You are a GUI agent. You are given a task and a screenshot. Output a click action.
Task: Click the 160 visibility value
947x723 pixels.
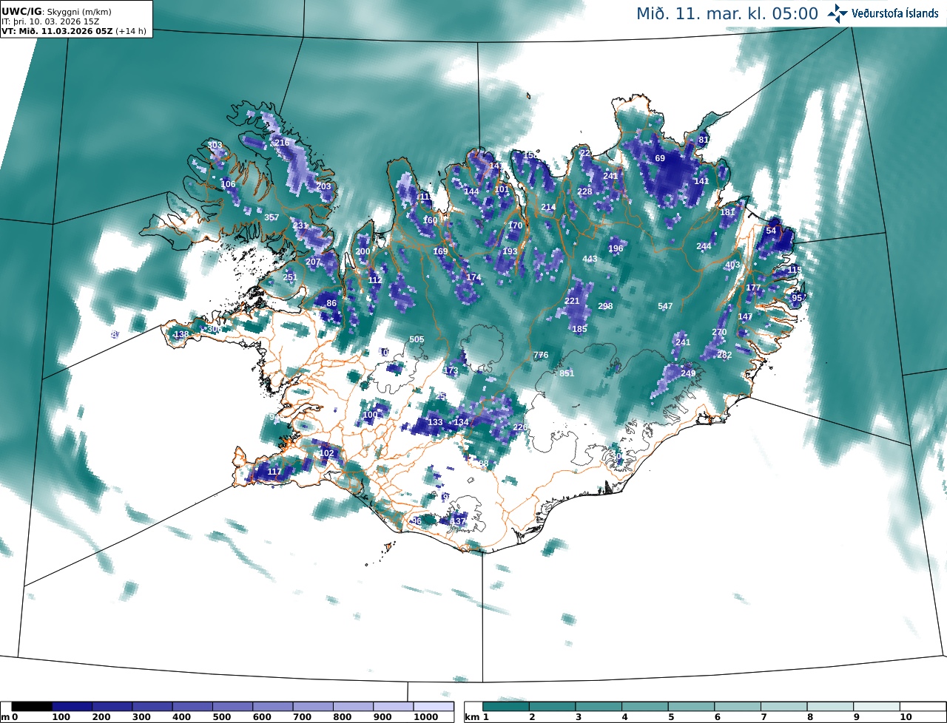(430, 220)
